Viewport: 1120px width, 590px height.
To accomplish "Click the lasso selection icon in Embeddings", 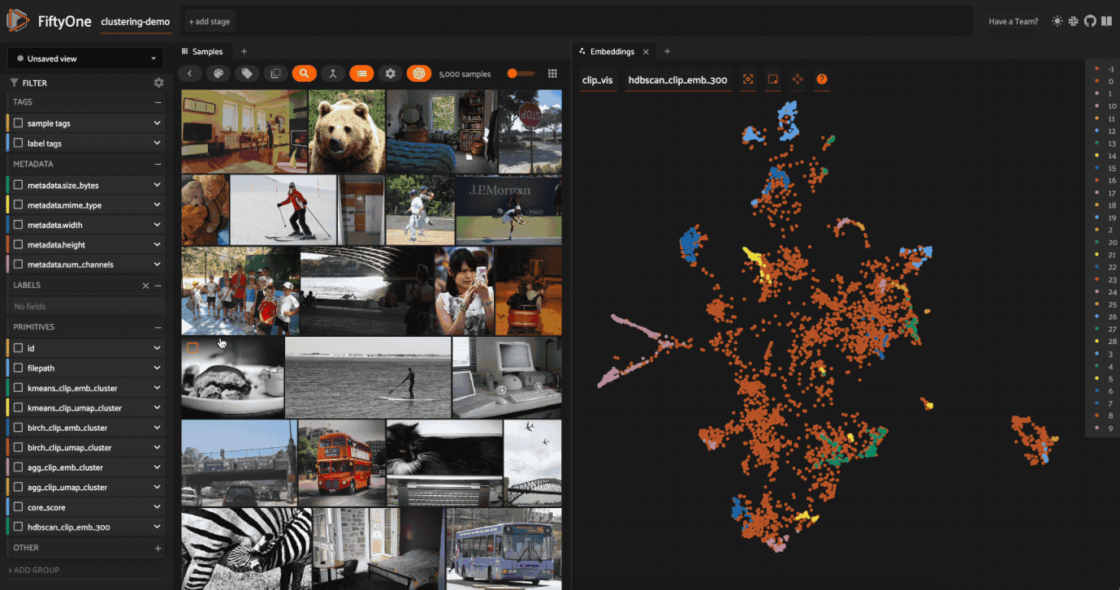I will pyautogui.click(x=773, y=80).
